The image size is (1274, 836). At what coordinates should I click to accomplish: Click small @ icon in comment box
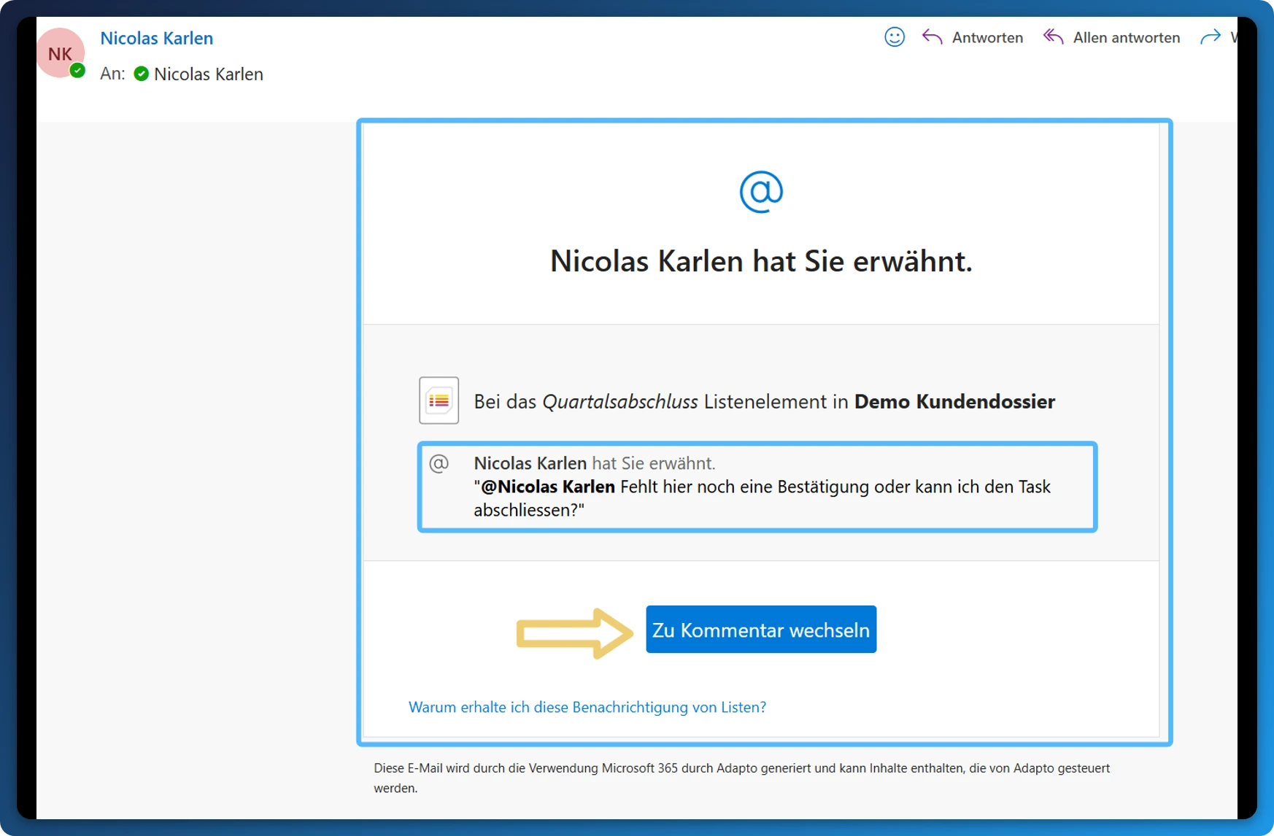(x=439, y=463)
